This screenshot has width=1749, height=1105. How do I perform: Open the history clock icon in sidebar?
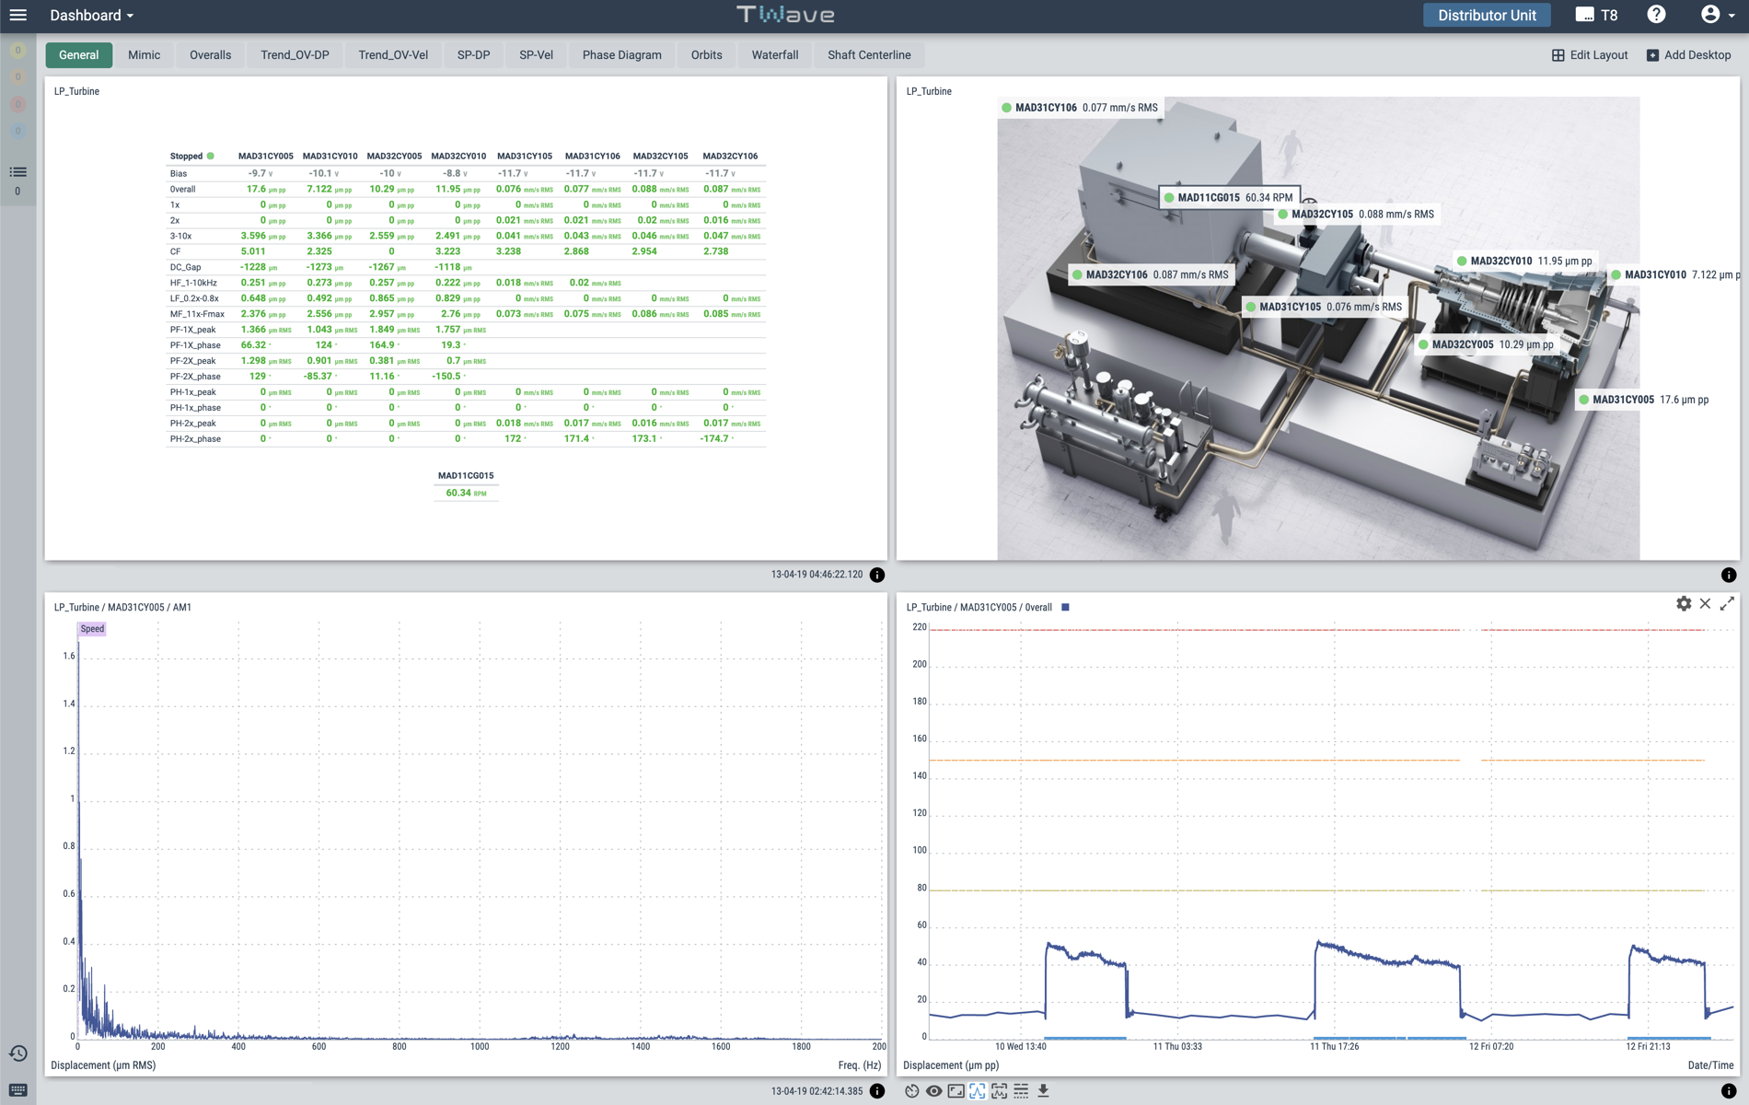click(17, 1053)
